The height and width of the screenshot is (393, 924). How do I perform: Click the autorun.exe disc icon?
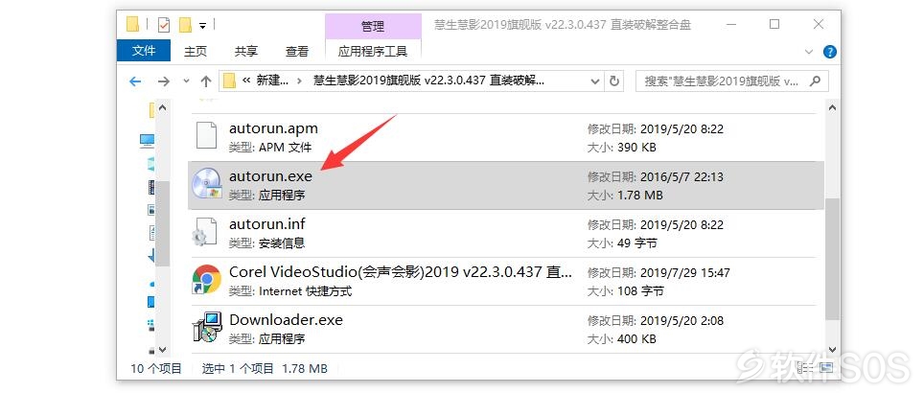click(207, 185)
